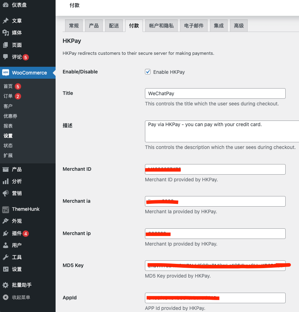Open WooCommerce 扩展 submenu item

pyautogui.click(x=8, y=155)
